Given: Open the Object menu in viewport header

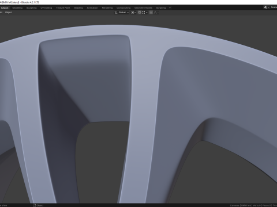Looking at the screenshot, I should [x=9, y=13].
